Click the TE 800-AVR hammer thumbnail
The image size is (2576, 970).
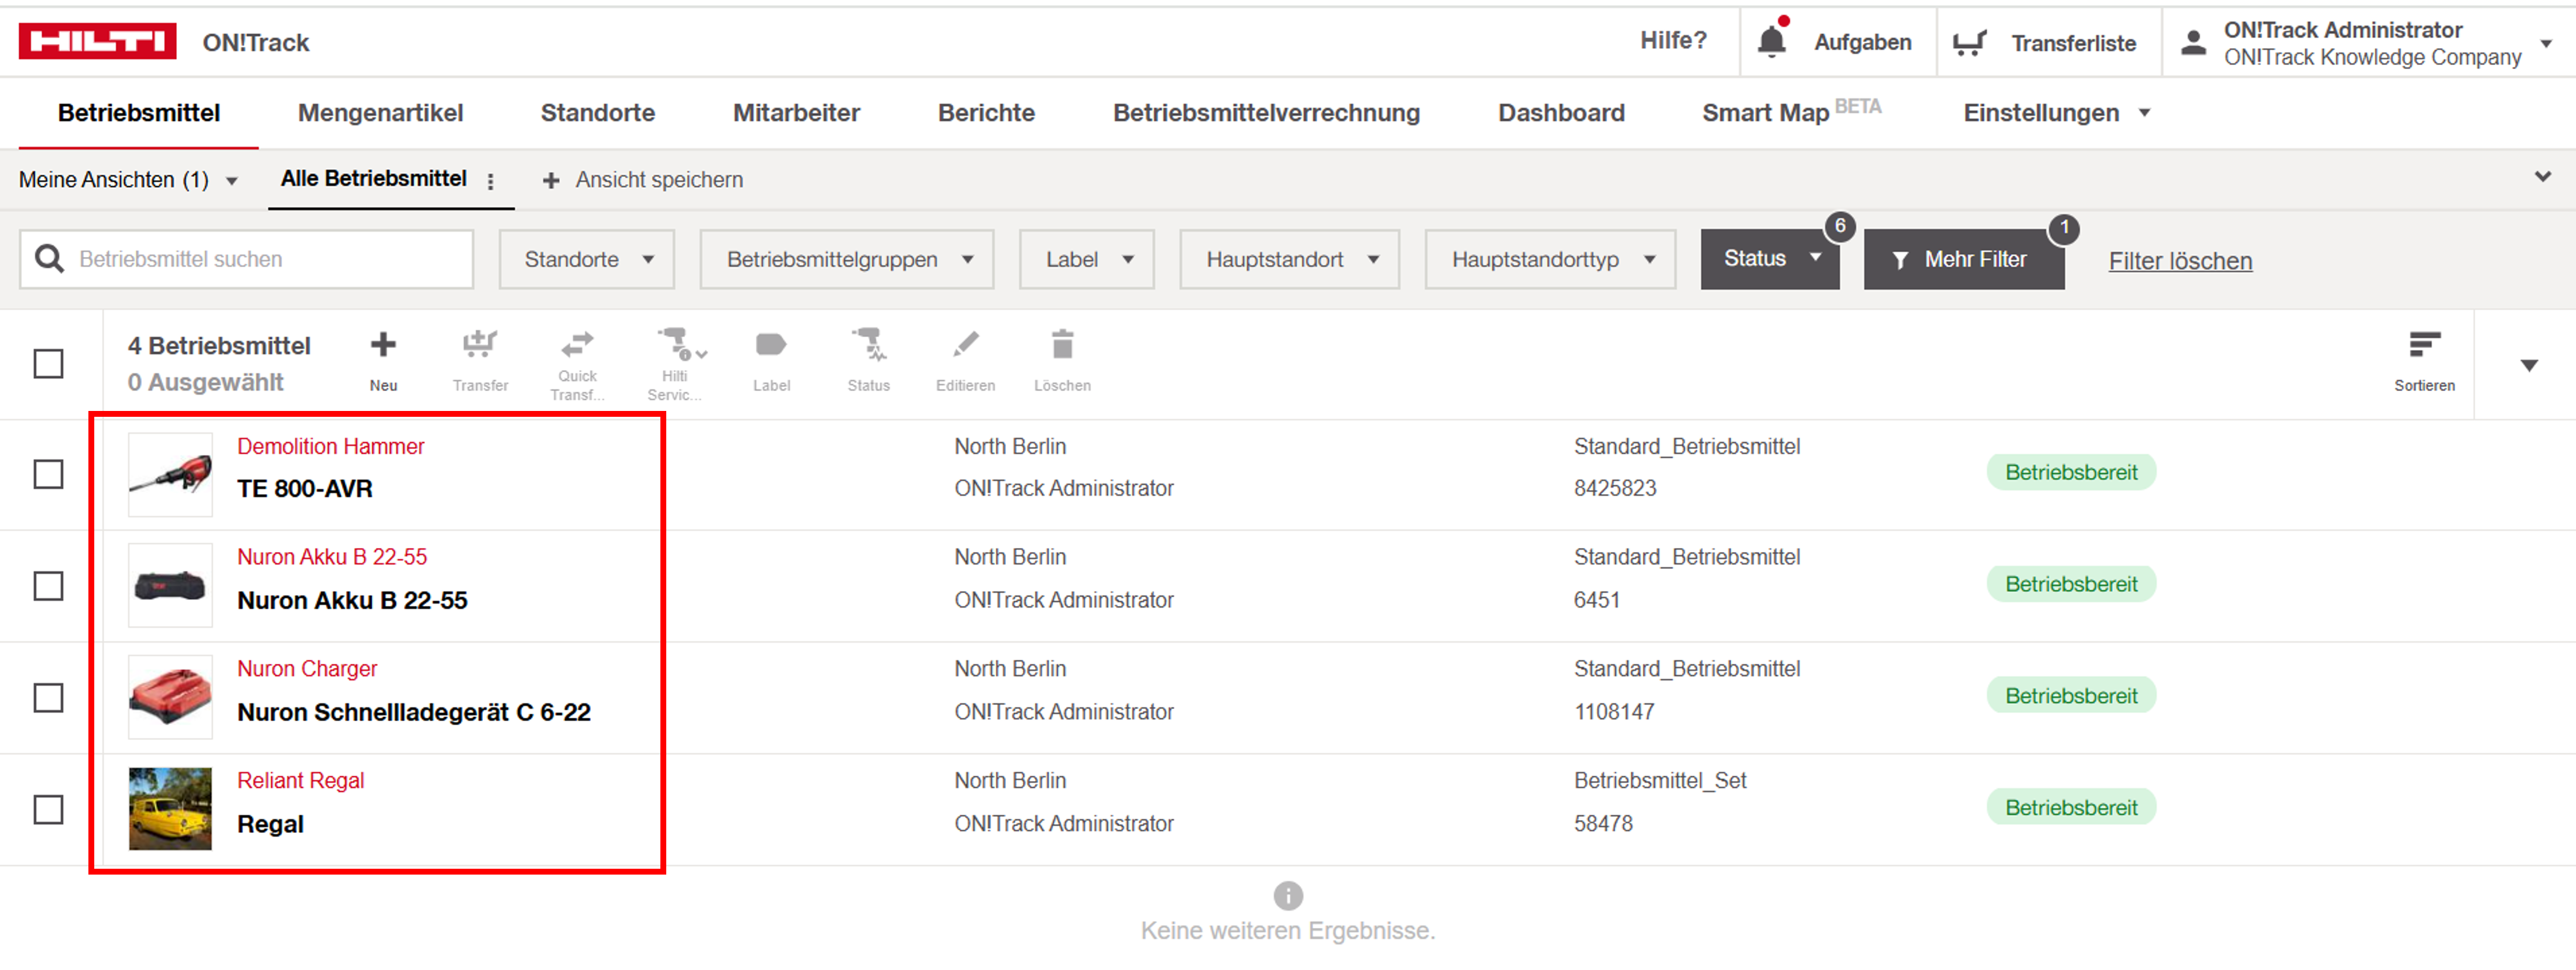pyautogui.click(x=170, y=475)
